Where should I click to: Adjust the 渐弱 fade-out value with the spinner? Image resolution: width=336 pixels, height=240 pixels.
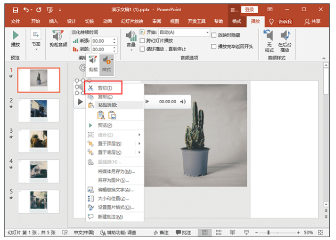coord(115,49)
